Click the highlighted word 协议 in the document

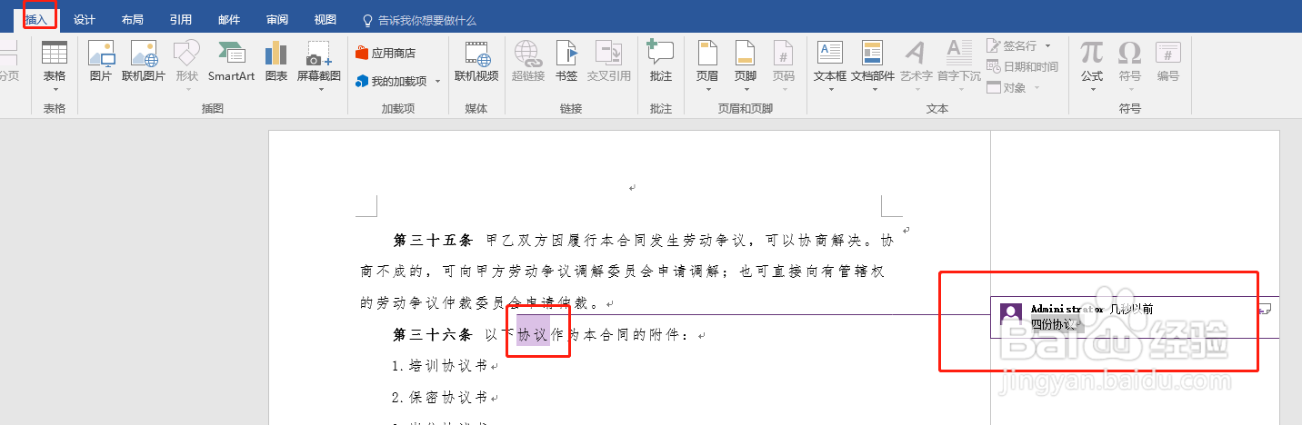[x=533, y=334]
